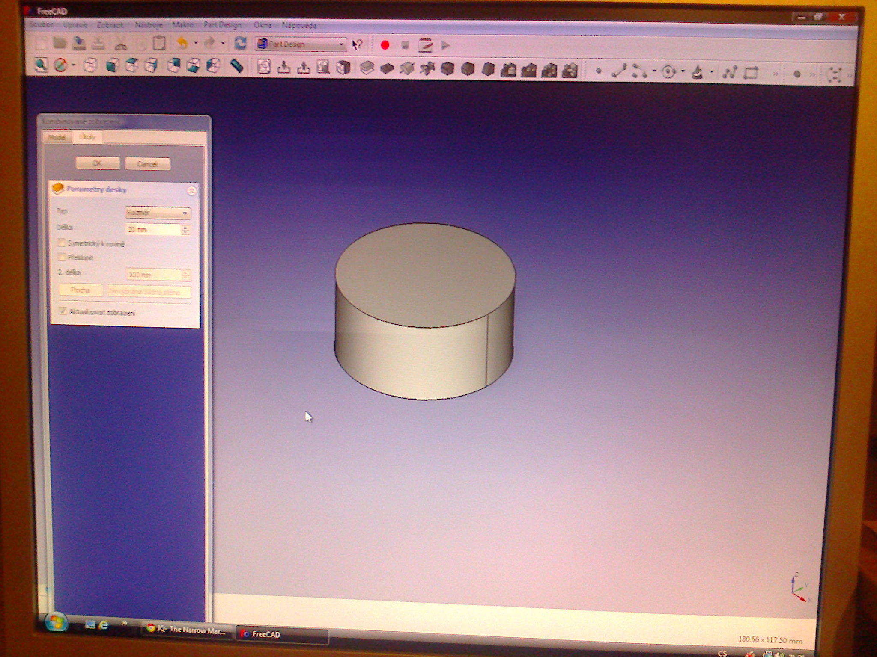Click the measure distance ruler icon

pos(237,66)
